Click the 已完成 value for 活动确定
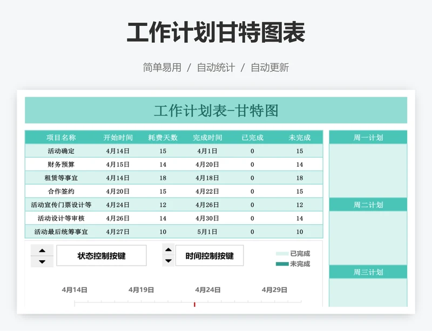Viewport: 432px width, 331px height. [x=252, y=151]
